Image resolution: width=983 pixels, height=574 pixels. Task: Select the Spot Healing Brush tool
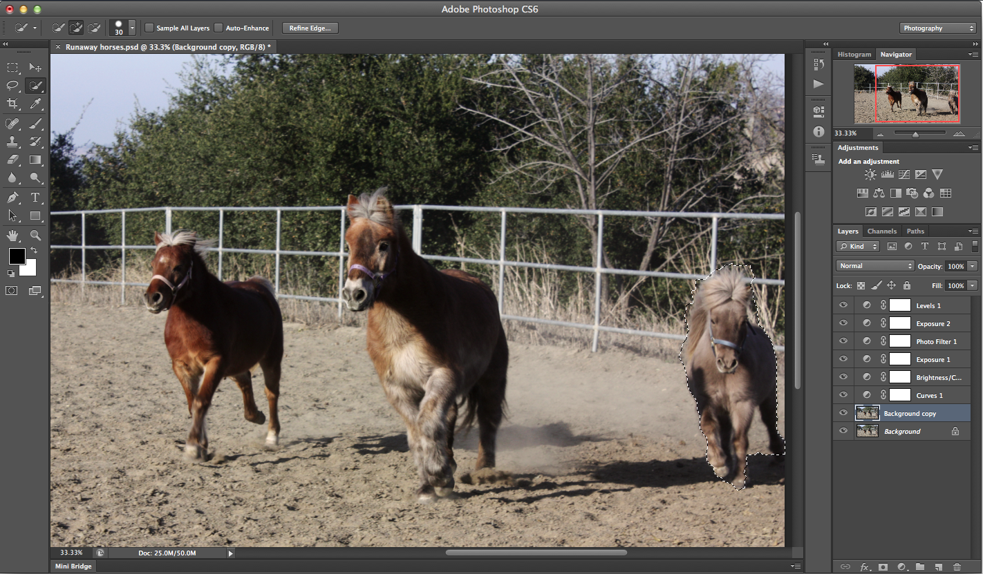pyautogui.click(x=12, y=124)
